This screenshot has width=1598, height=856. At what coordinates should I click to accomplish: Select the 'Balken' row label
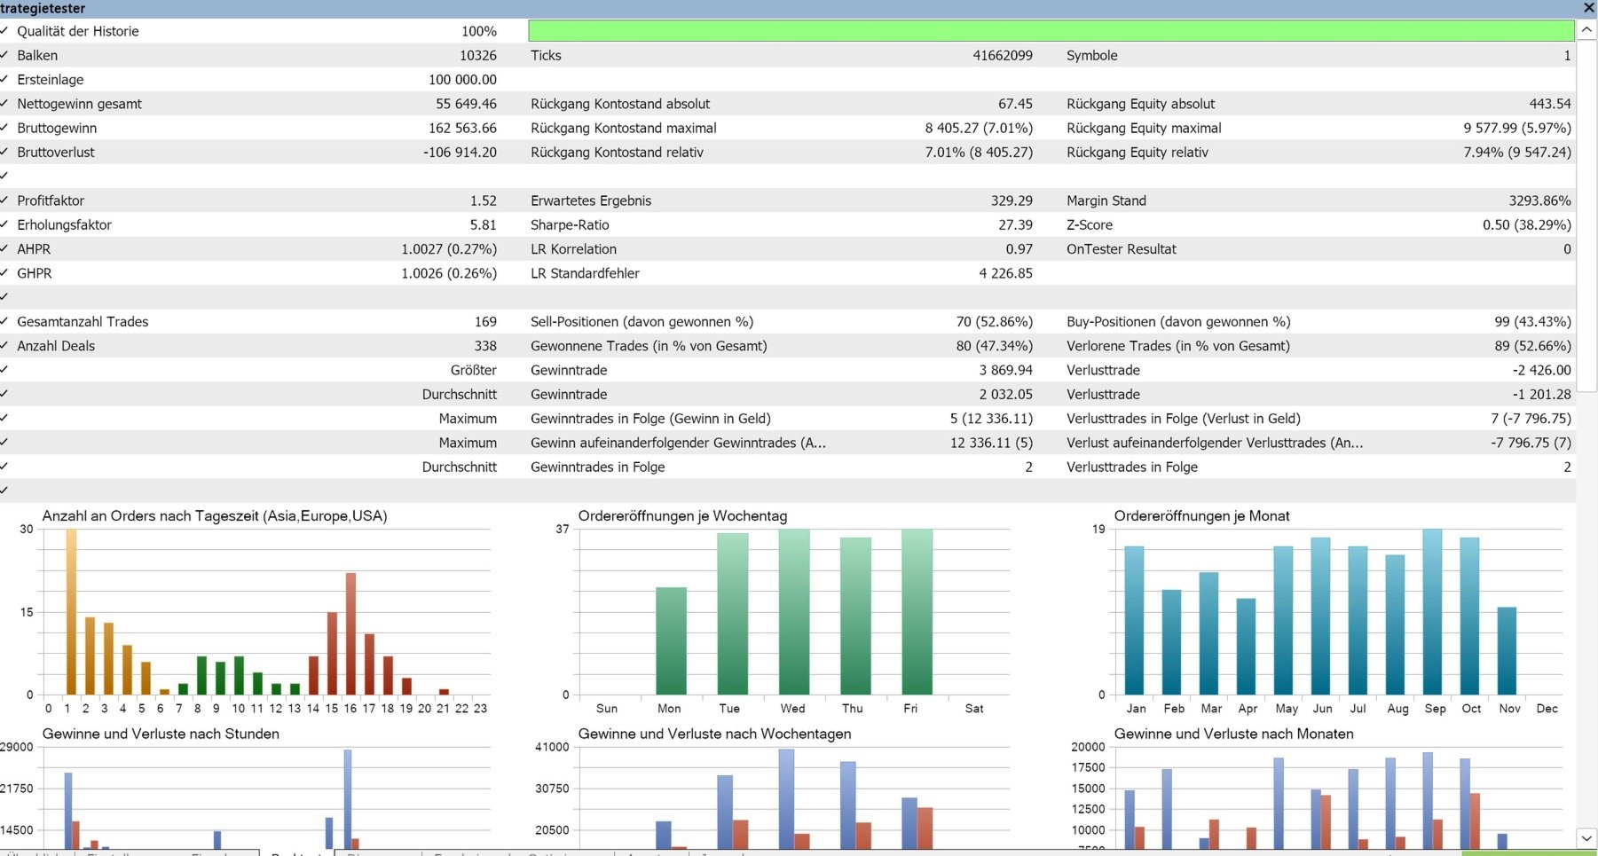[x=37, y=55]
